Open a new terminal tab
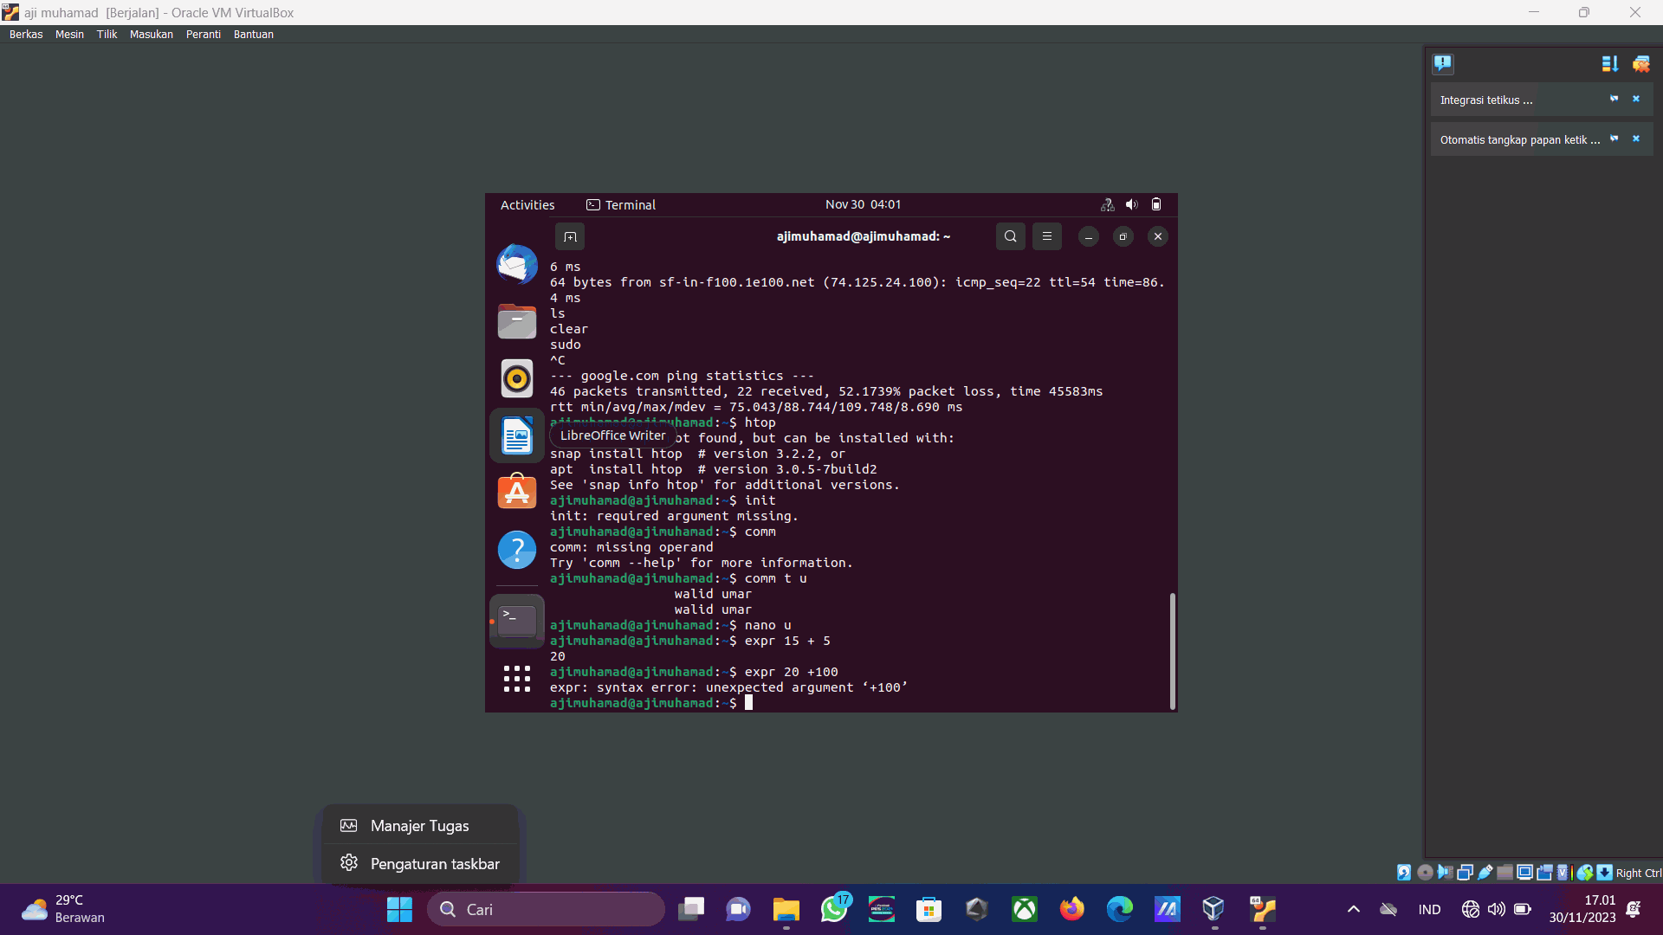This screenshot has height=935, width=1663. click(x=570, y=236)
